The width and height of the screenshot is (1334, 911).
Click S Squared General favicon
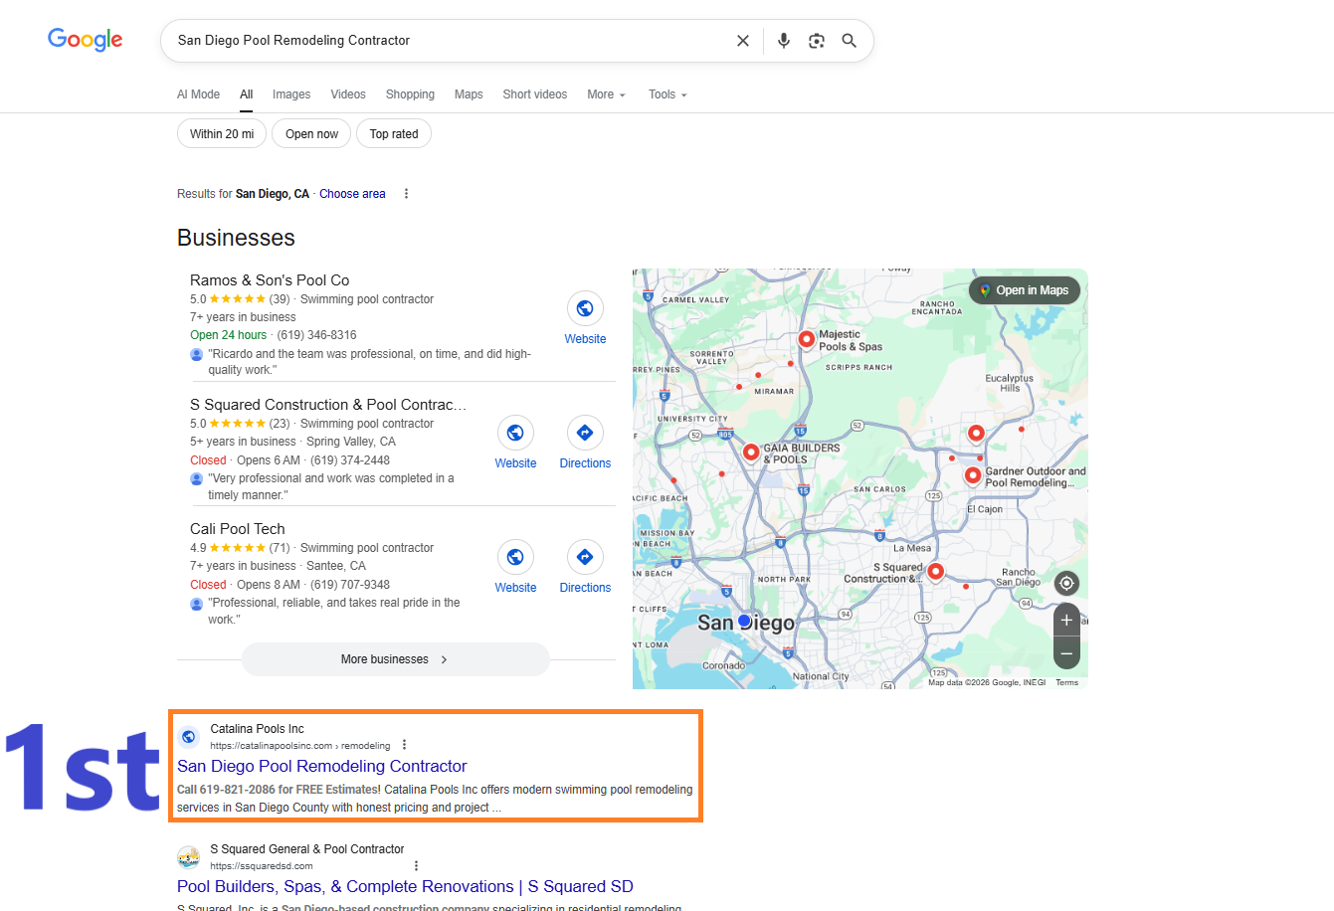[x=188, y=857]
